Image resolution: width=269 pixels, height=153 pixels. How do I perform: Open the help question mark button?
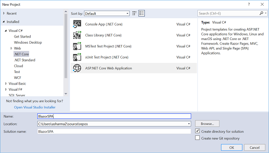coord(249,5)
